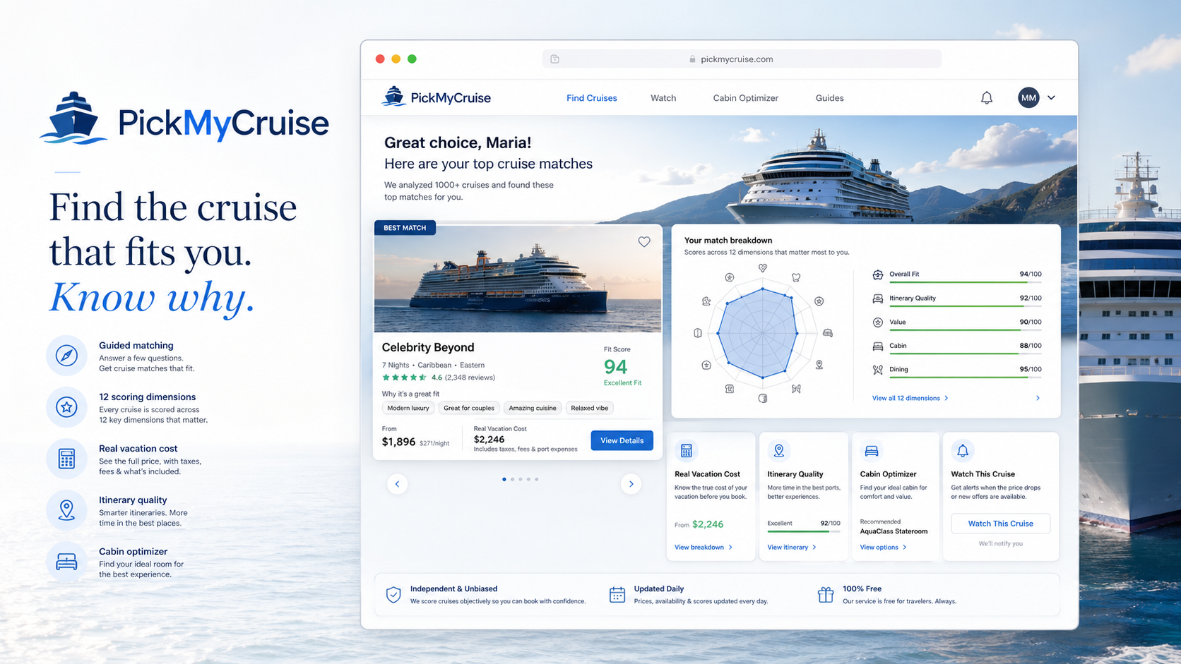
Task: Click the green maximize window button
Action: [412, 59]
